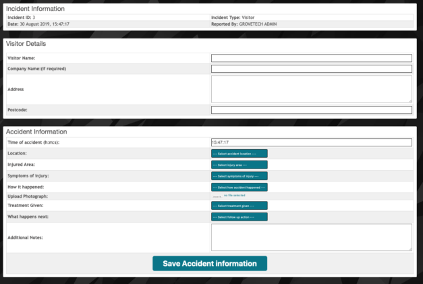Click inside the Additional Notes text area

[311, 237]
